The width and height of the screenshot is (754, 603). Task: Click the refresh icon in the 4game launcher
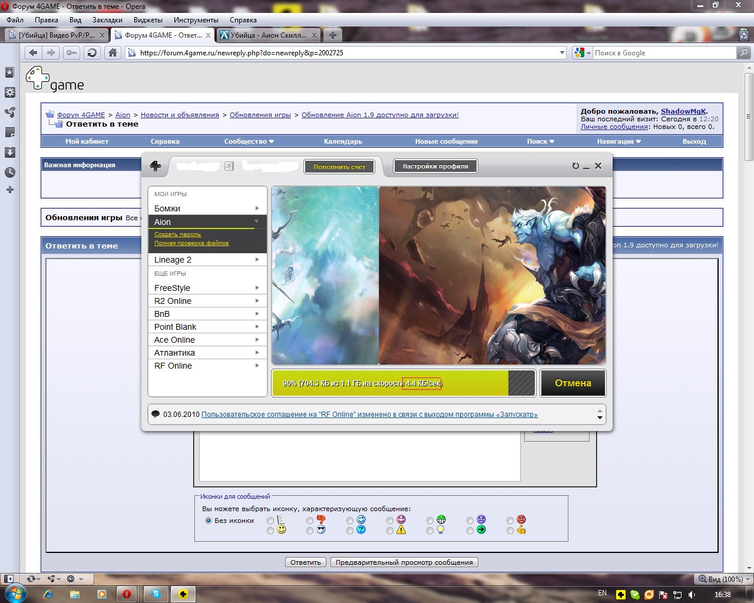(x=576, y=166)
